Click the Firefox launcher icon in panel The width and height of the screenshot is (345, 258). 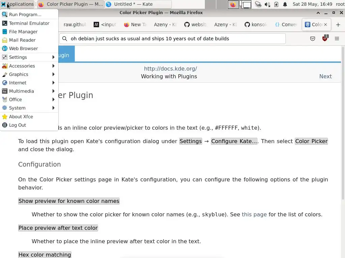click(x=233, y=4)
